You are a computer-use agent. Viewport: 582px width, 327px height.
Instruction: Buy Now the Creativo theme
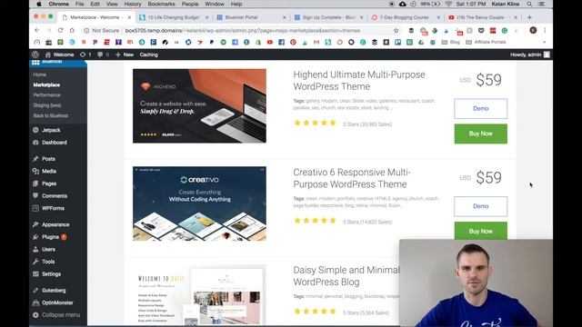click(481, 231)
